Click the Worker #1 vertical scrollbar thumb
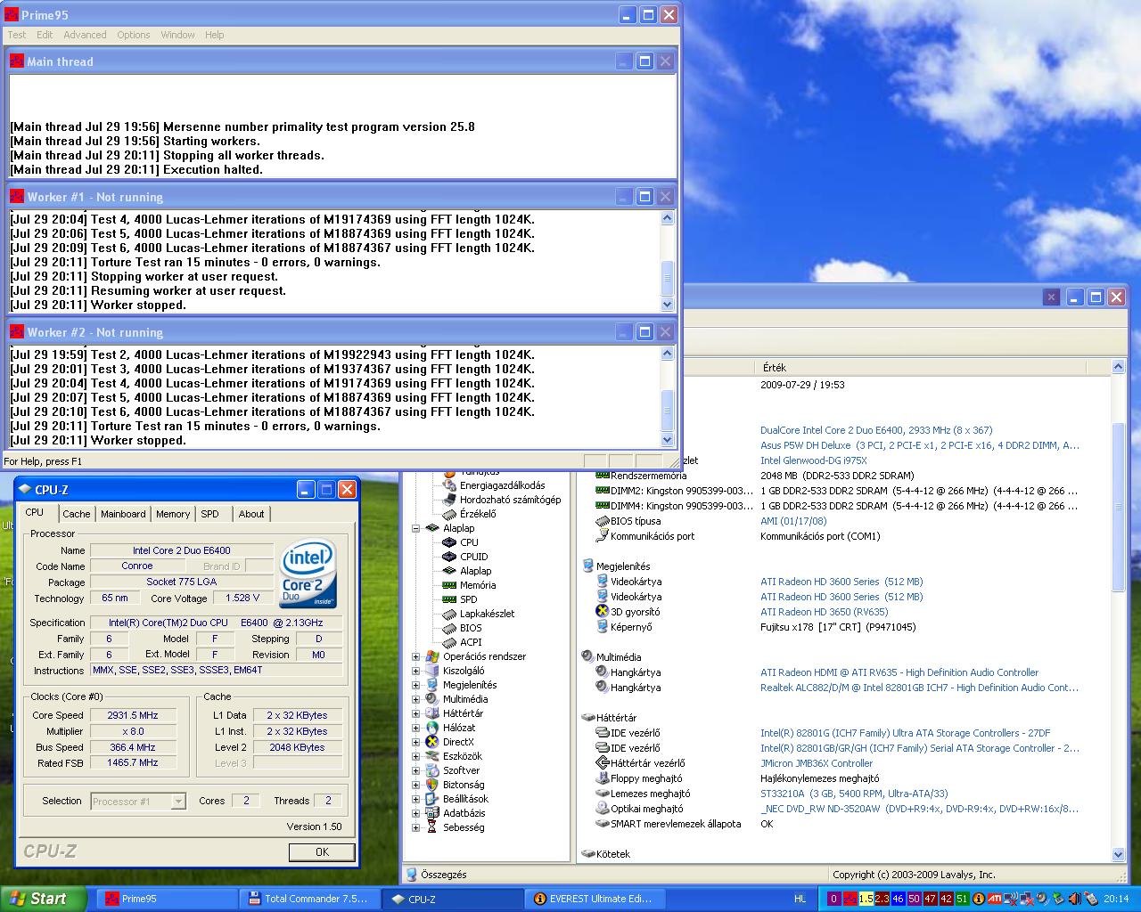 [x=667, y=277]
